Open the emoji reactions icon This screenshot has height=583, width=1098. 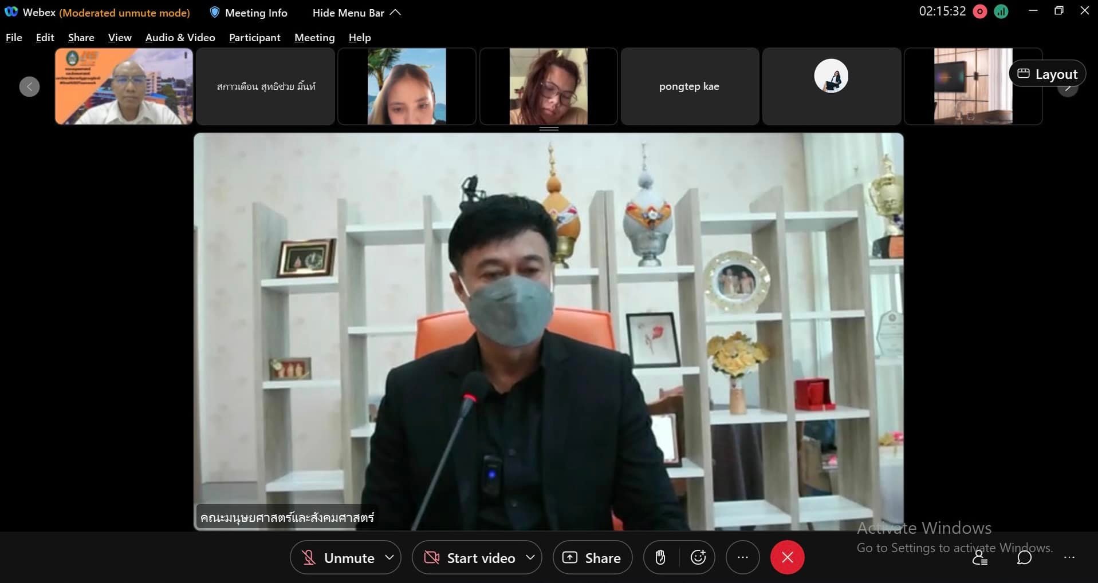(x=698, y=557)
